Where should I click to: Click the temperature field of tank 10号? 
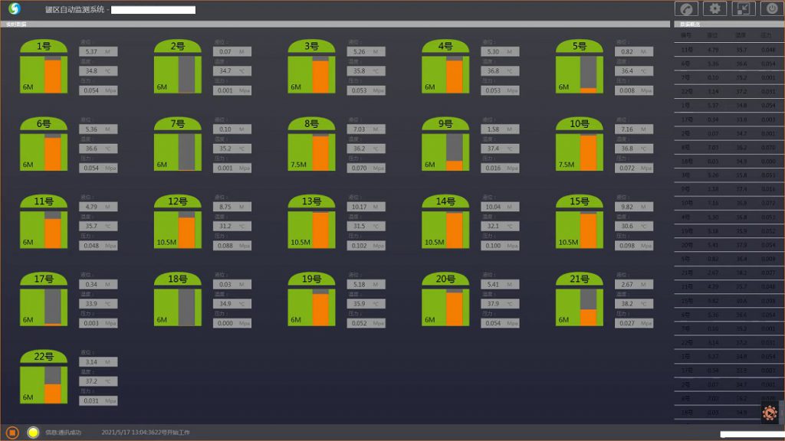pyautogui.click(x=633, y=149)
